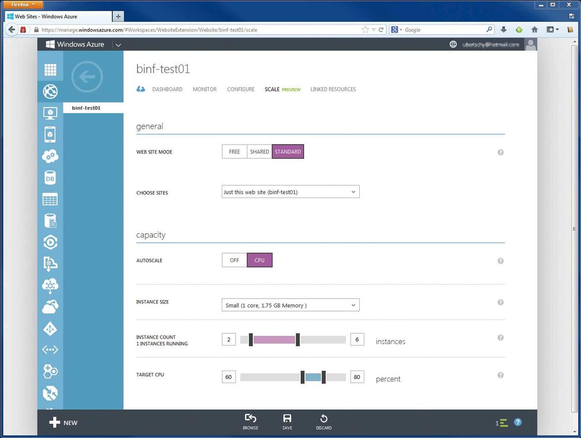Open Firefox downloads arrow icon
This screenshot has width=581, height=438.
504,30
